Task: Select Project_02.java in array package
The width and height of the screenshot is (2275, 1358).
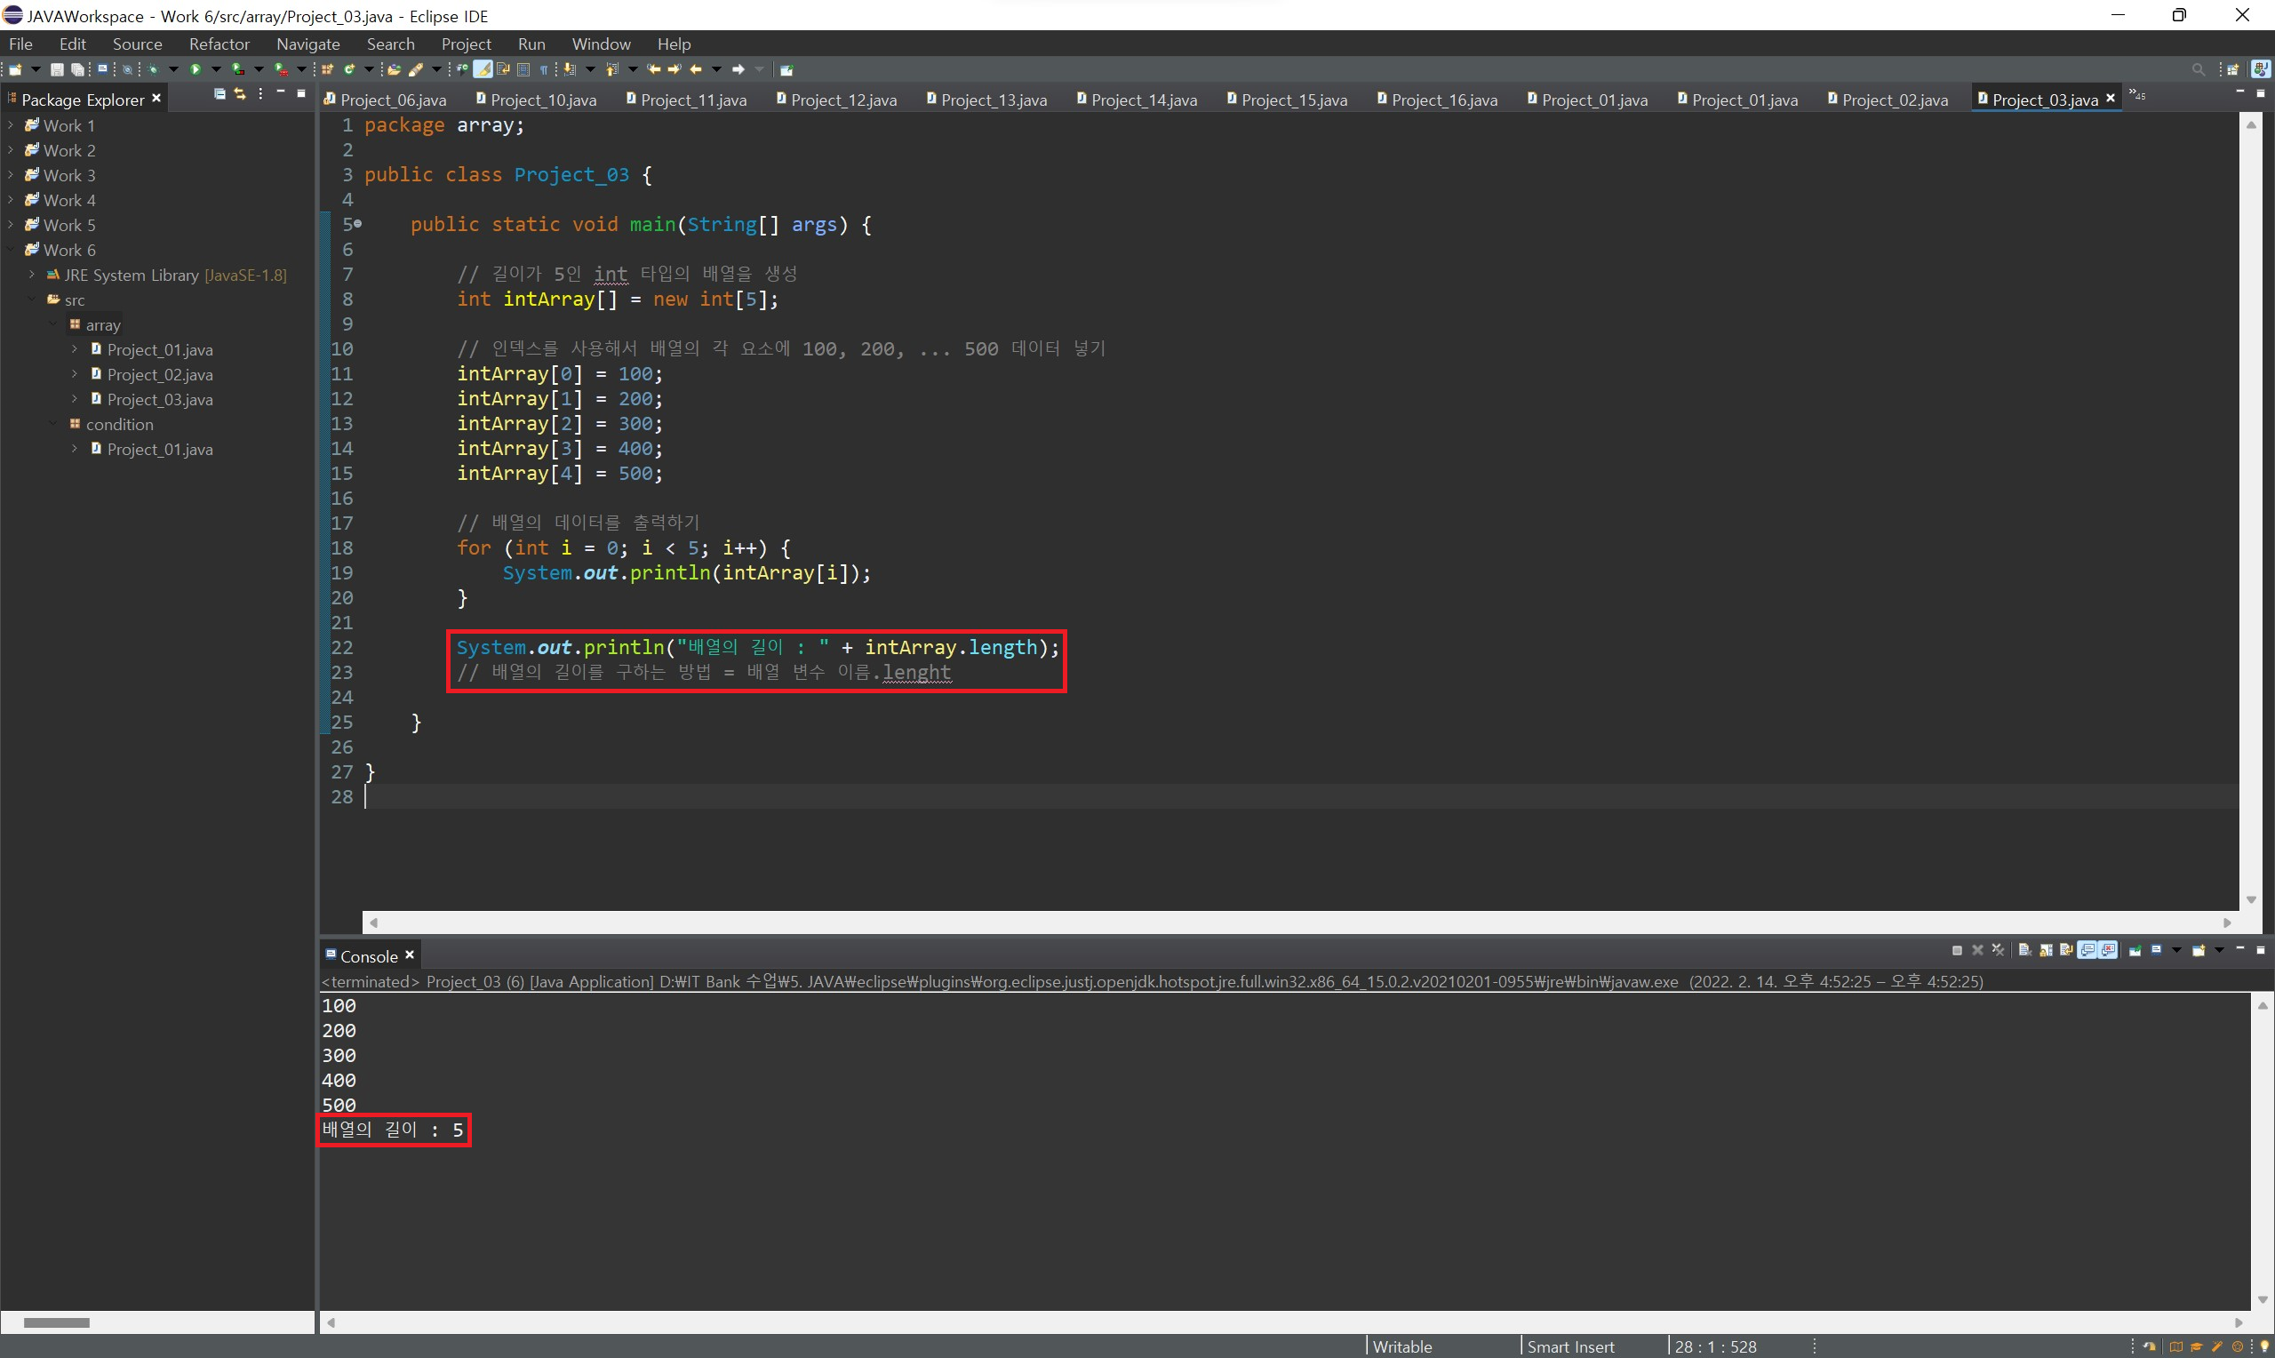Action: pos(159,374)
